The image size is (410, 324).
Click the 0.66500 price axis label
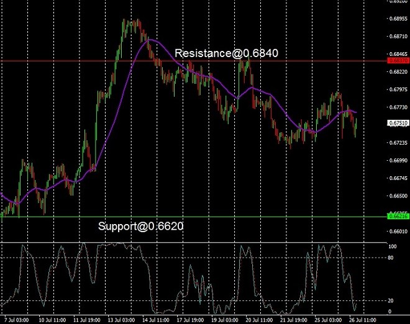pos(398,196)
